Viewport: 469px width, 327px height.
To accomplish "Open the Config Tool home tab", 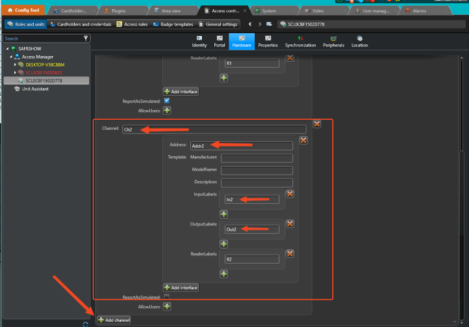I will (23, 10).
